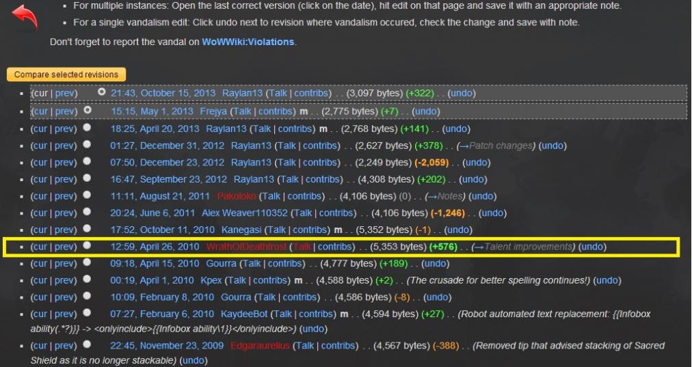This screenshot has width=692, height=367.
Task: Open WrathOfDeathfrost user page
Action: pyautogui.click(x=246, y=247)
